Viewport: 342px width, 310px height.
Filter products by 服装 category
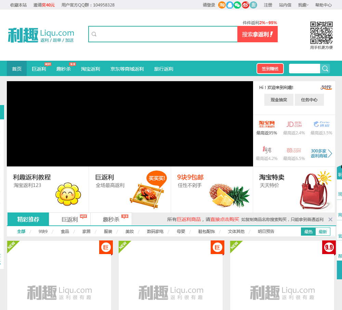(x=108, y=232)
